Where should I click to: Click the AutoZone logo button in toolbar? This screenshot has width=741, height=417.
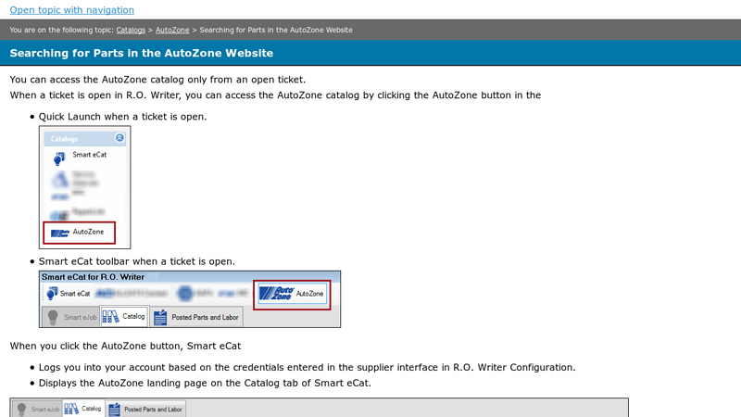click(x=277, y=294)
